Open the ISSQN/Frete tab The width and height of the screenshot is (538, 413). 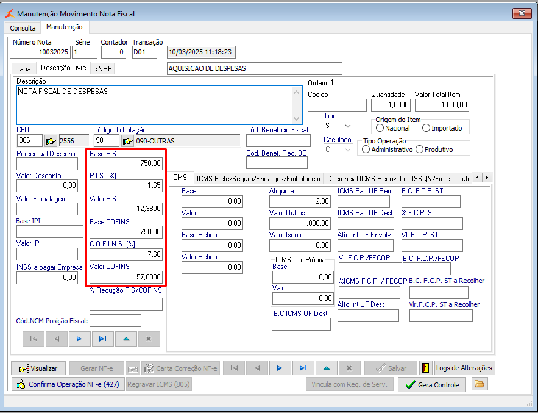[x=430, y=179]
